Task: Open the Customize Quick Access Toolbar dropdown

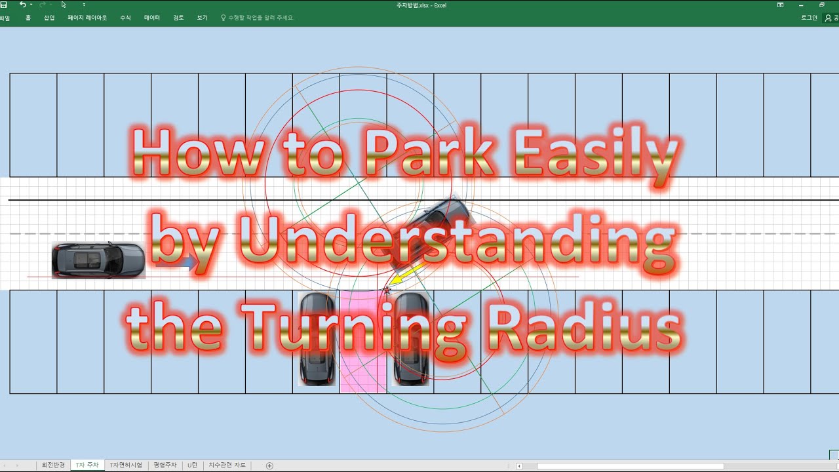Action: click(84, 5)
